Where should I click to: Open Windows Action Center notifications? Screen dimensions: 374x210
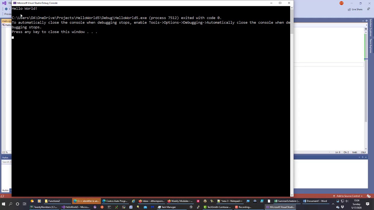pos(368,204)
